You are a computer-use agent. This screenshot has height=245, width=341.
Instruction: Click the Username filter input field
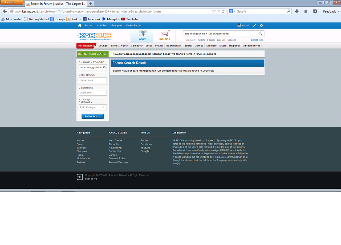click(93, 93)
